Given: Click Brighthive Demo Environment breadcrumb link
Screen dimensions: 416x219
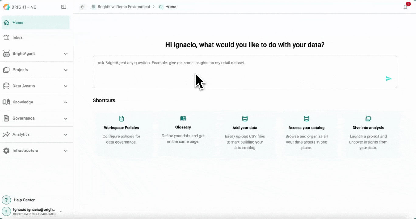Looking at the screenshot, I should tap(124, 7).
